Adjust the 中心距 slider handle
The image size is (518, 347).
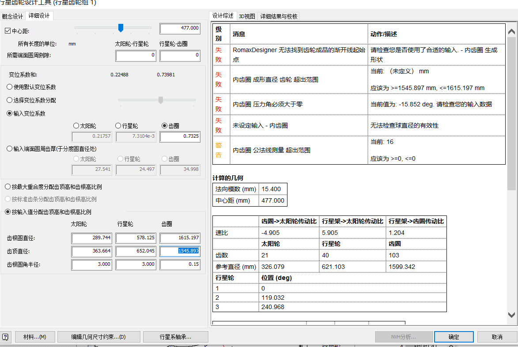pos(121,28)
